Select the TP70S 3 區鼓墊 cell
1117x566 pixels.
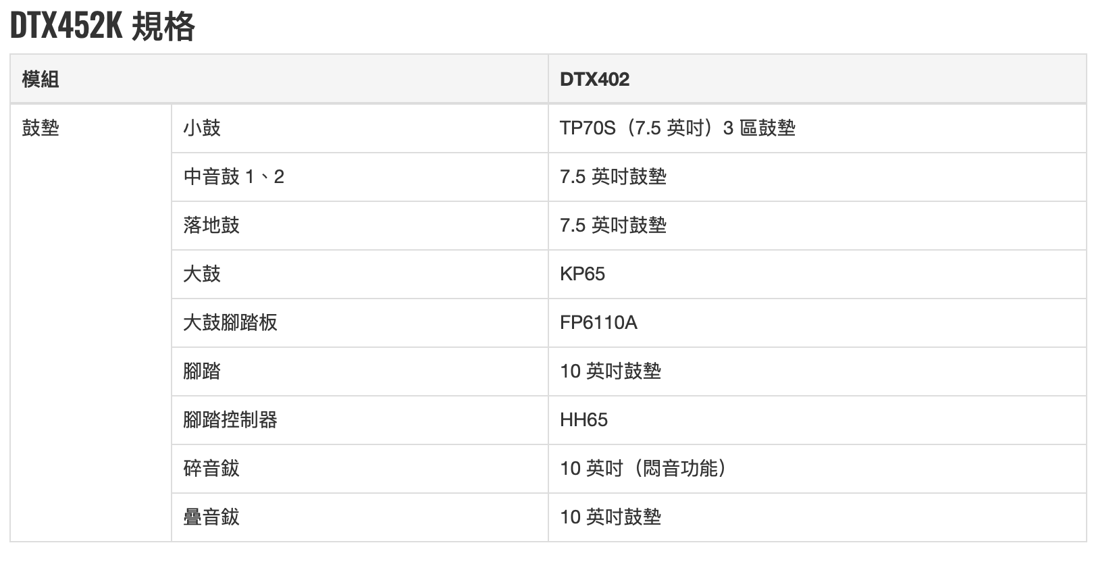coord(677,128)
